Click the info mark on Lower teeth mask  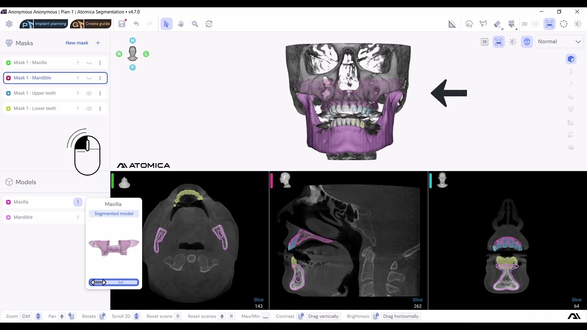click(x=78, y=109)
